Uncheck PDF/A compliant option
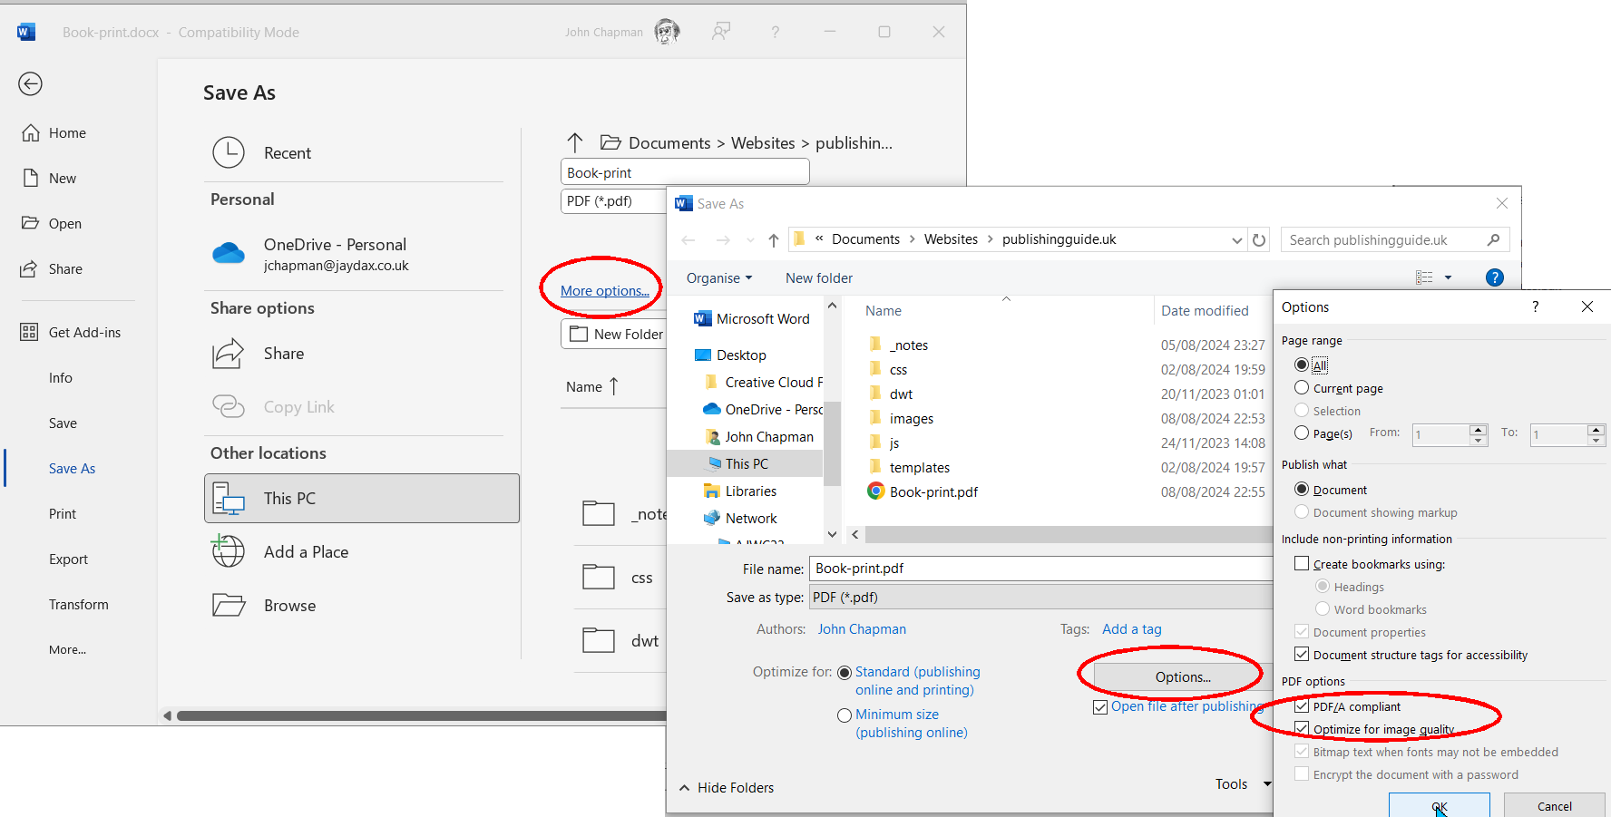The width and height of the screenshot is (1611, 817). [1302, 706]
